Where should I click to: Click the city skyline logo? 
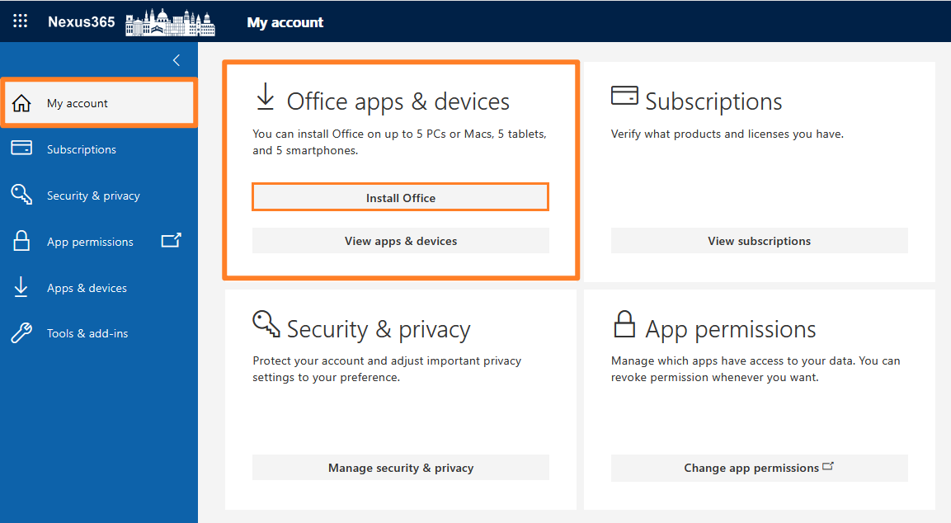pyautogui.click(x=170, y=22)
